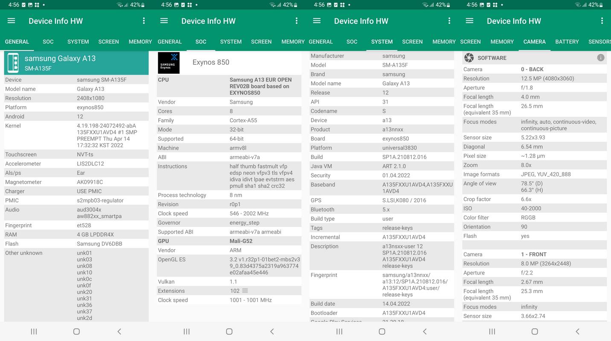Tap the recent apps button on the SoC screen

pyautogui.click(x=186, y=331)
